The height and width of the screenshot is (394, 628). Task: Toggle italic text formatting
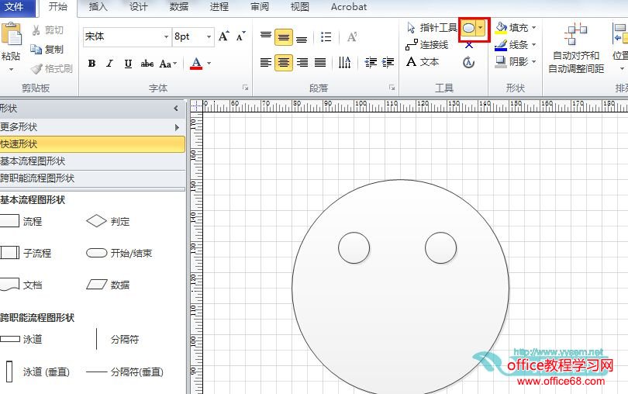[x=109, y=64]
